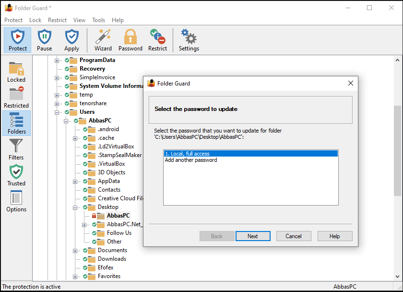Click Folder Guard icon in dialog title bar
Screen dimensions: 403x292
point(151,84)
